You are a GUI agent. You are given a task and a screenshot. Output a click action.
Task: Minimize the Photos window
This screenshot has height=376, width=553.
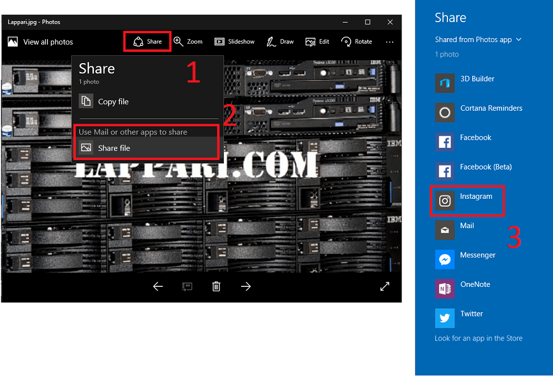(345, 22)
